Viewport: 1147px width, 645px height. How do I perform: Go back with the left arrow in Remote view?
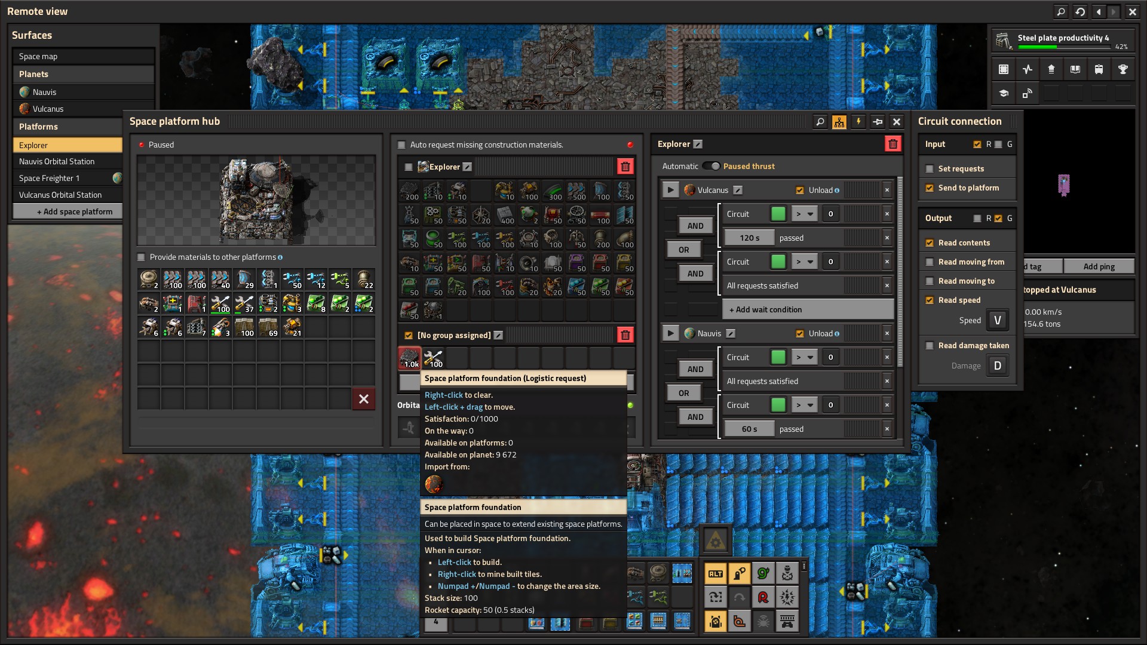(1099, 11)
